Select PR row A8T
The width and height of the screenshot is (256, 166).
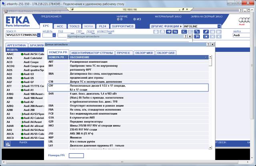128,62
